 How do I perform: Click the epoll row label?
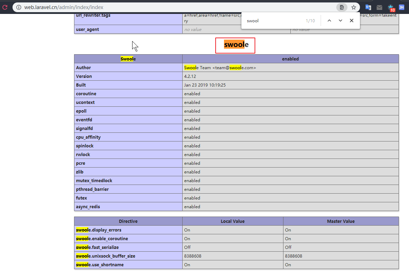81,111
